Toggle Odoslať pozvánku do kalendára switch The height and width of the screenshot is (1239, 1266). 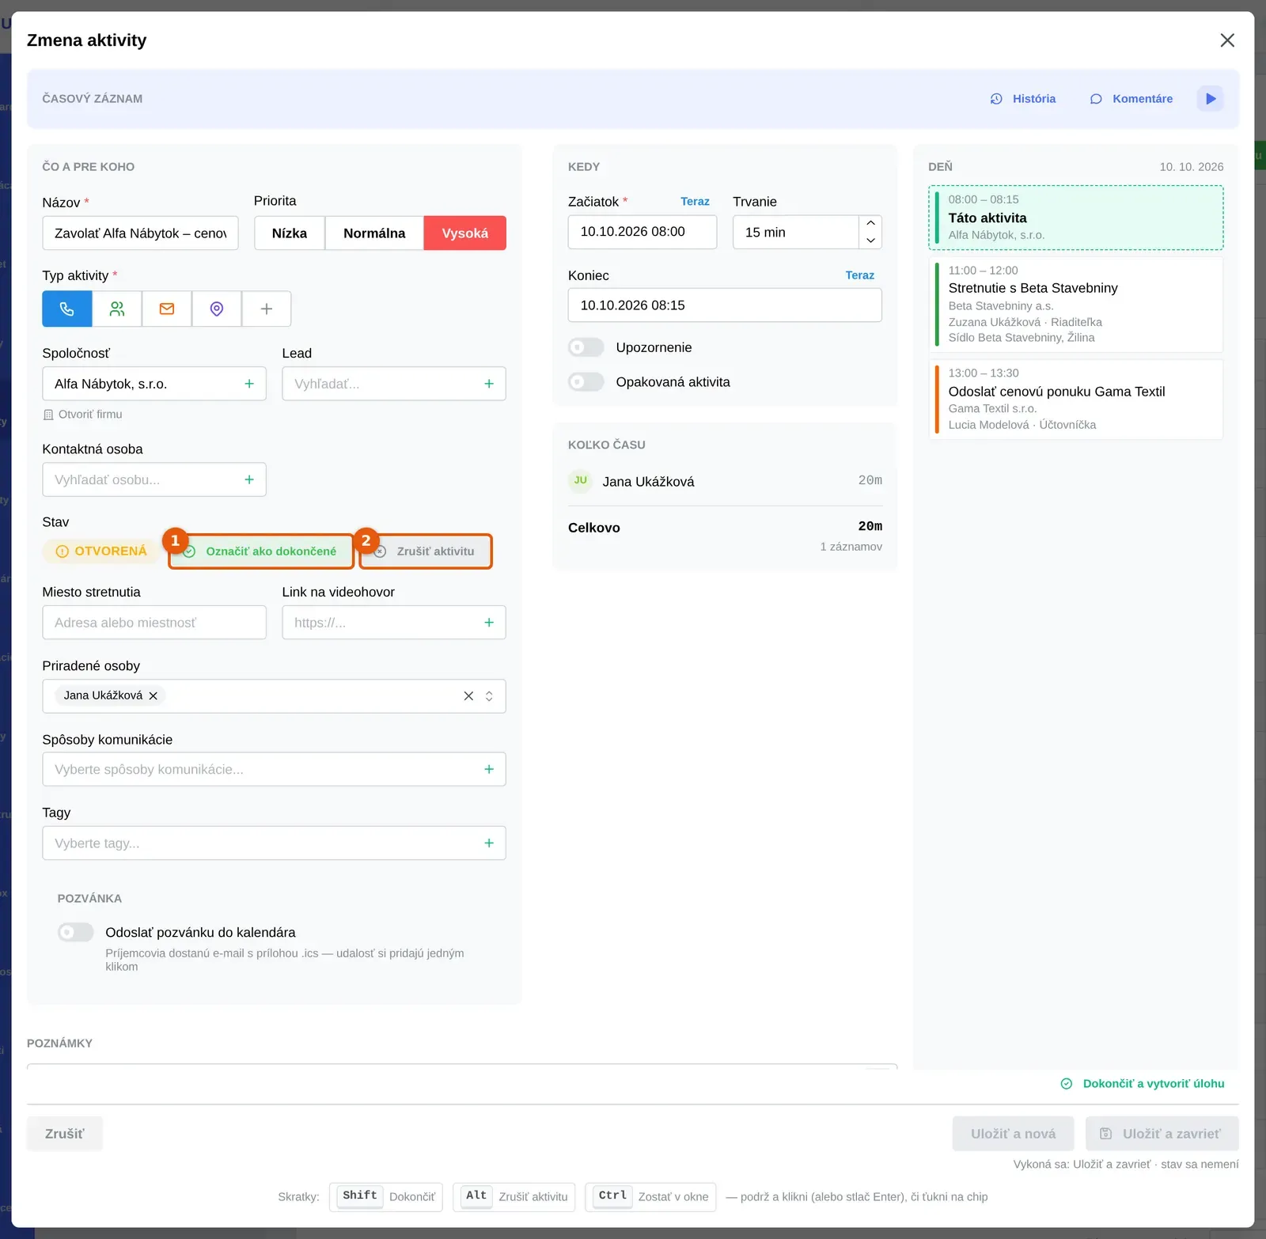click(76, 932)
